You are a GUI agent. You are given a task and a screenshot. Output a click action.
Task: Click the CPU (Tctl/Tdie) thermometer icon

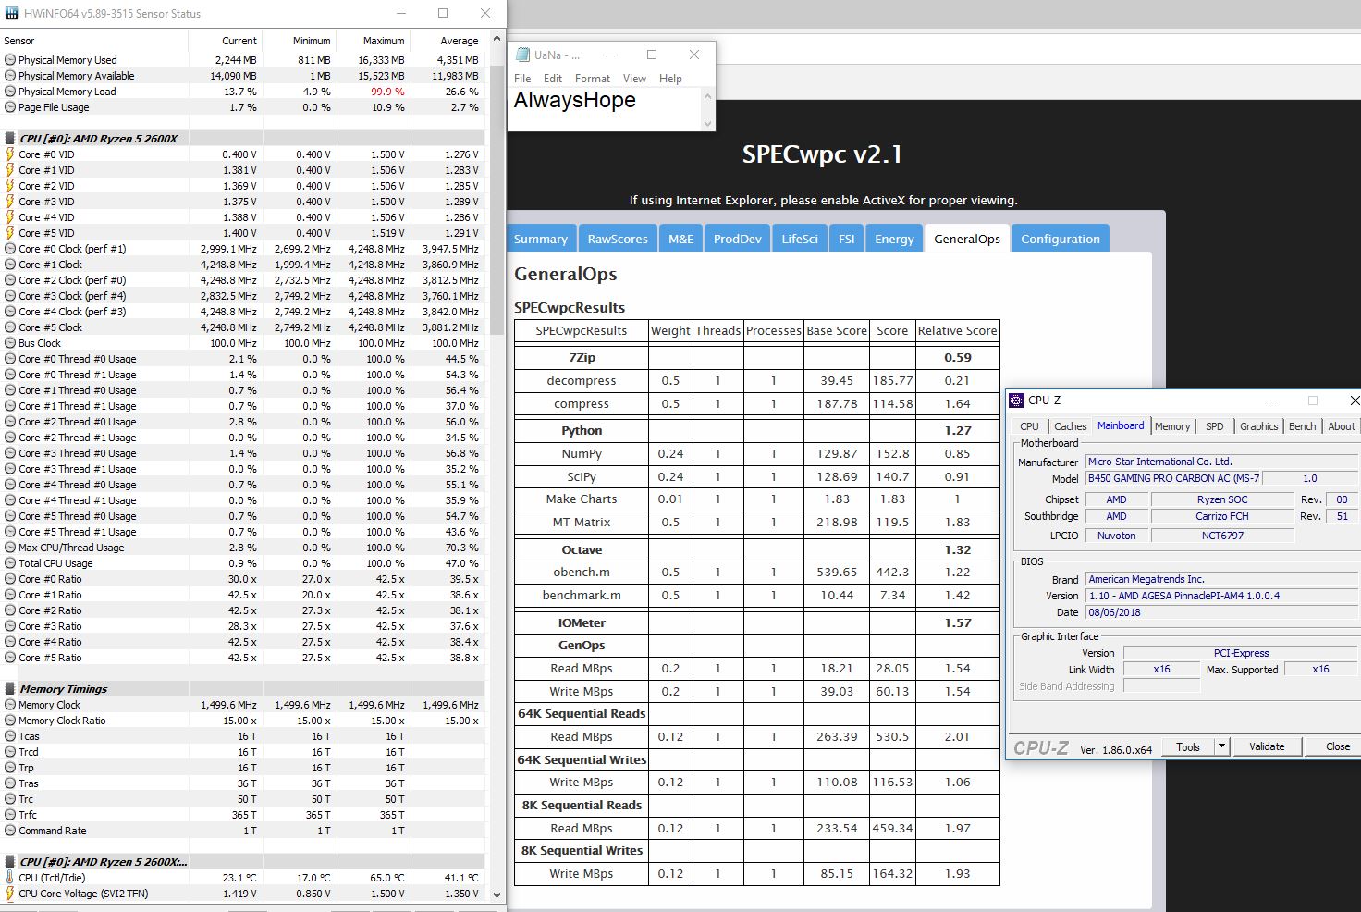coord(10,878)
